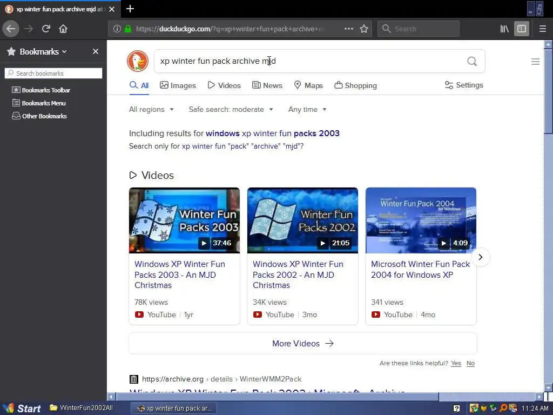
Task: Switch to the Shopping tab
Action: (355, 85)
